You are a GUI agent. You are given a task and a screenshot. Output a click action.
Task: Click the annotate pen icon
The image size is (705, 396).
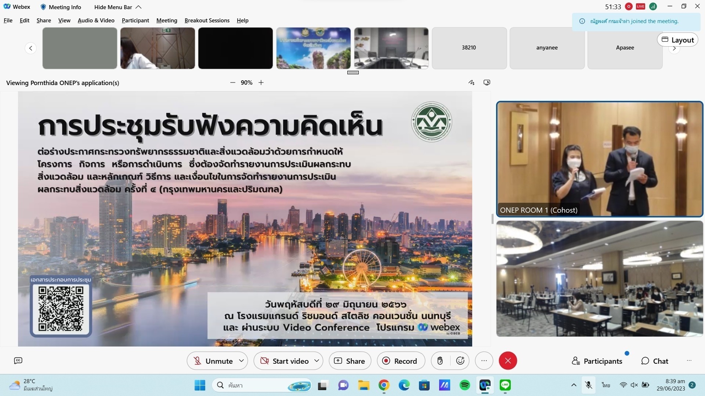coord(471,82)
